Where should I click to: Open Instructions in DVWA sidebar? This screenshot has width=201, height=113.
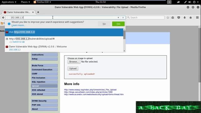click(44, 55)
